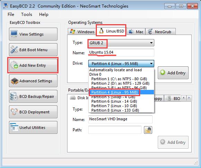Click the disk drive icon on Disk Image tab
This screenshot has height=168, width=201.
(x=73, y=98)
